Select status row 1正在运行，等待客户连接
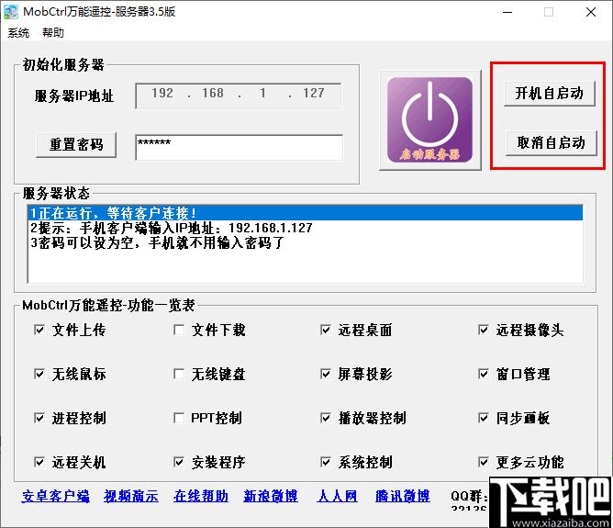 tap(306, 213)
